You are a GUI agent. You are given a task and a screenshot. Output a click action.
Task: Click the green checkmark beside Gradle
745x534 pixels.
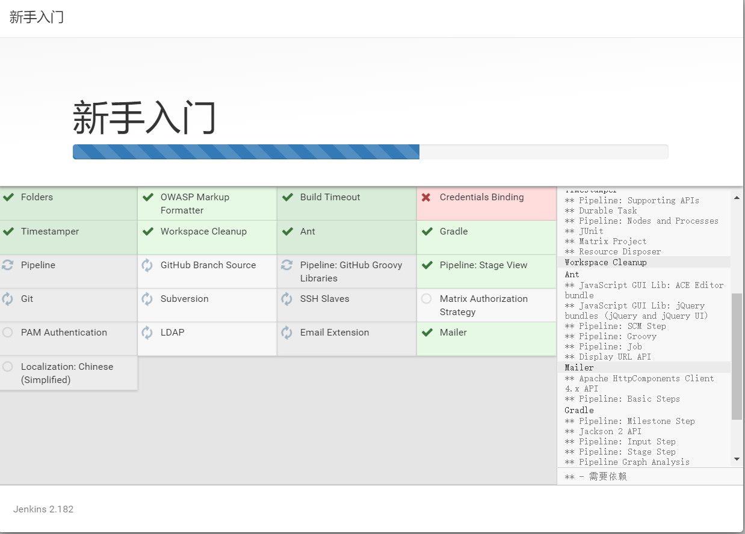pos(427,232)
